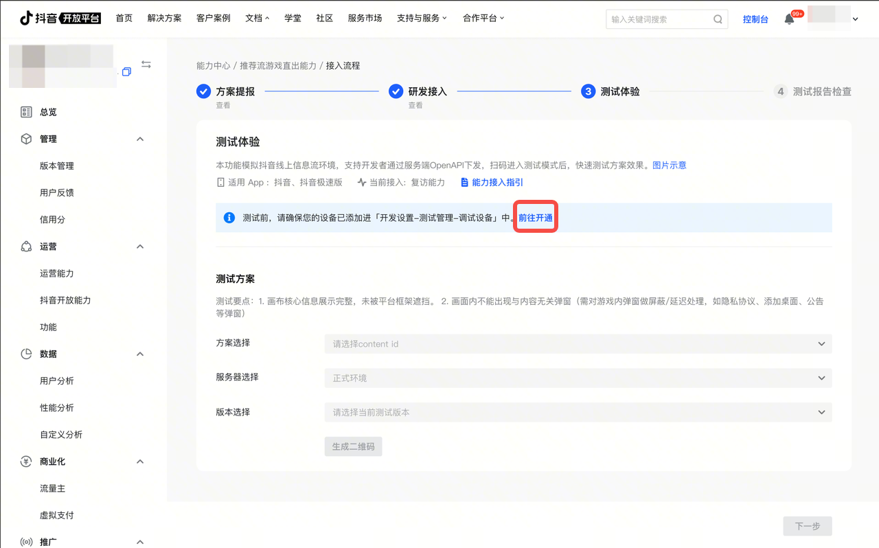Click the search magnifier icon
The width and height of the screenshot is (879, 548).
tap(718, 19)
